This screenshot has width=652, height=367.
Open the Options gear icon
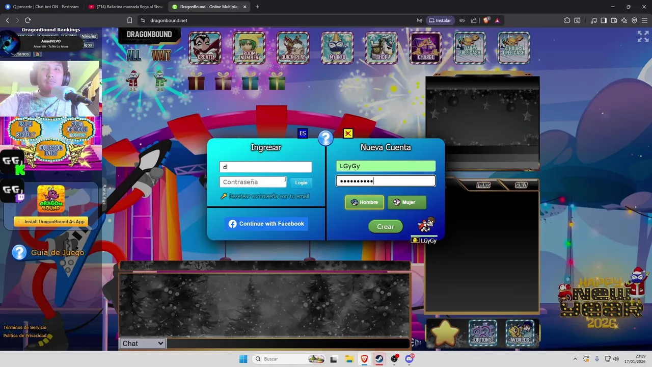coord(482,332)
